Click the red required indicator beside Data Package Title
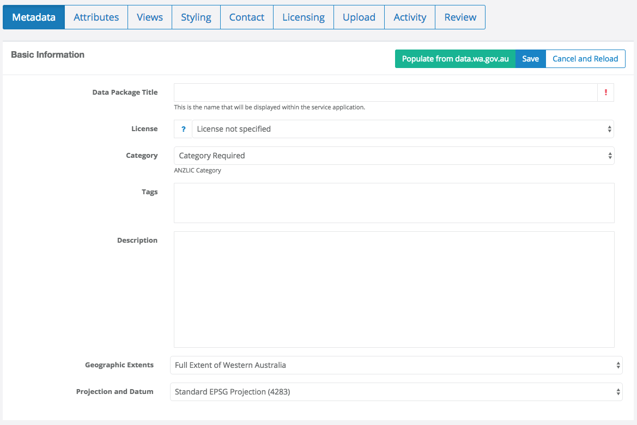The height and width of the screenshot is (425, 637). tap(605, 93)
